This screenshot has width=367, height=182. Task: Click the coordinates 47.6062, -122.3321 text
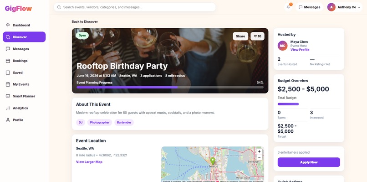pyautogui.click(x=113, y=155)
